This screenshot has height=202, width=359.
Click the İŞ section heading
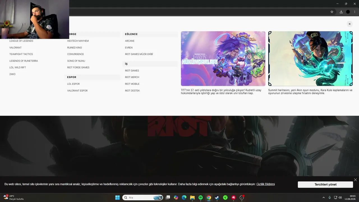point(126,64)
